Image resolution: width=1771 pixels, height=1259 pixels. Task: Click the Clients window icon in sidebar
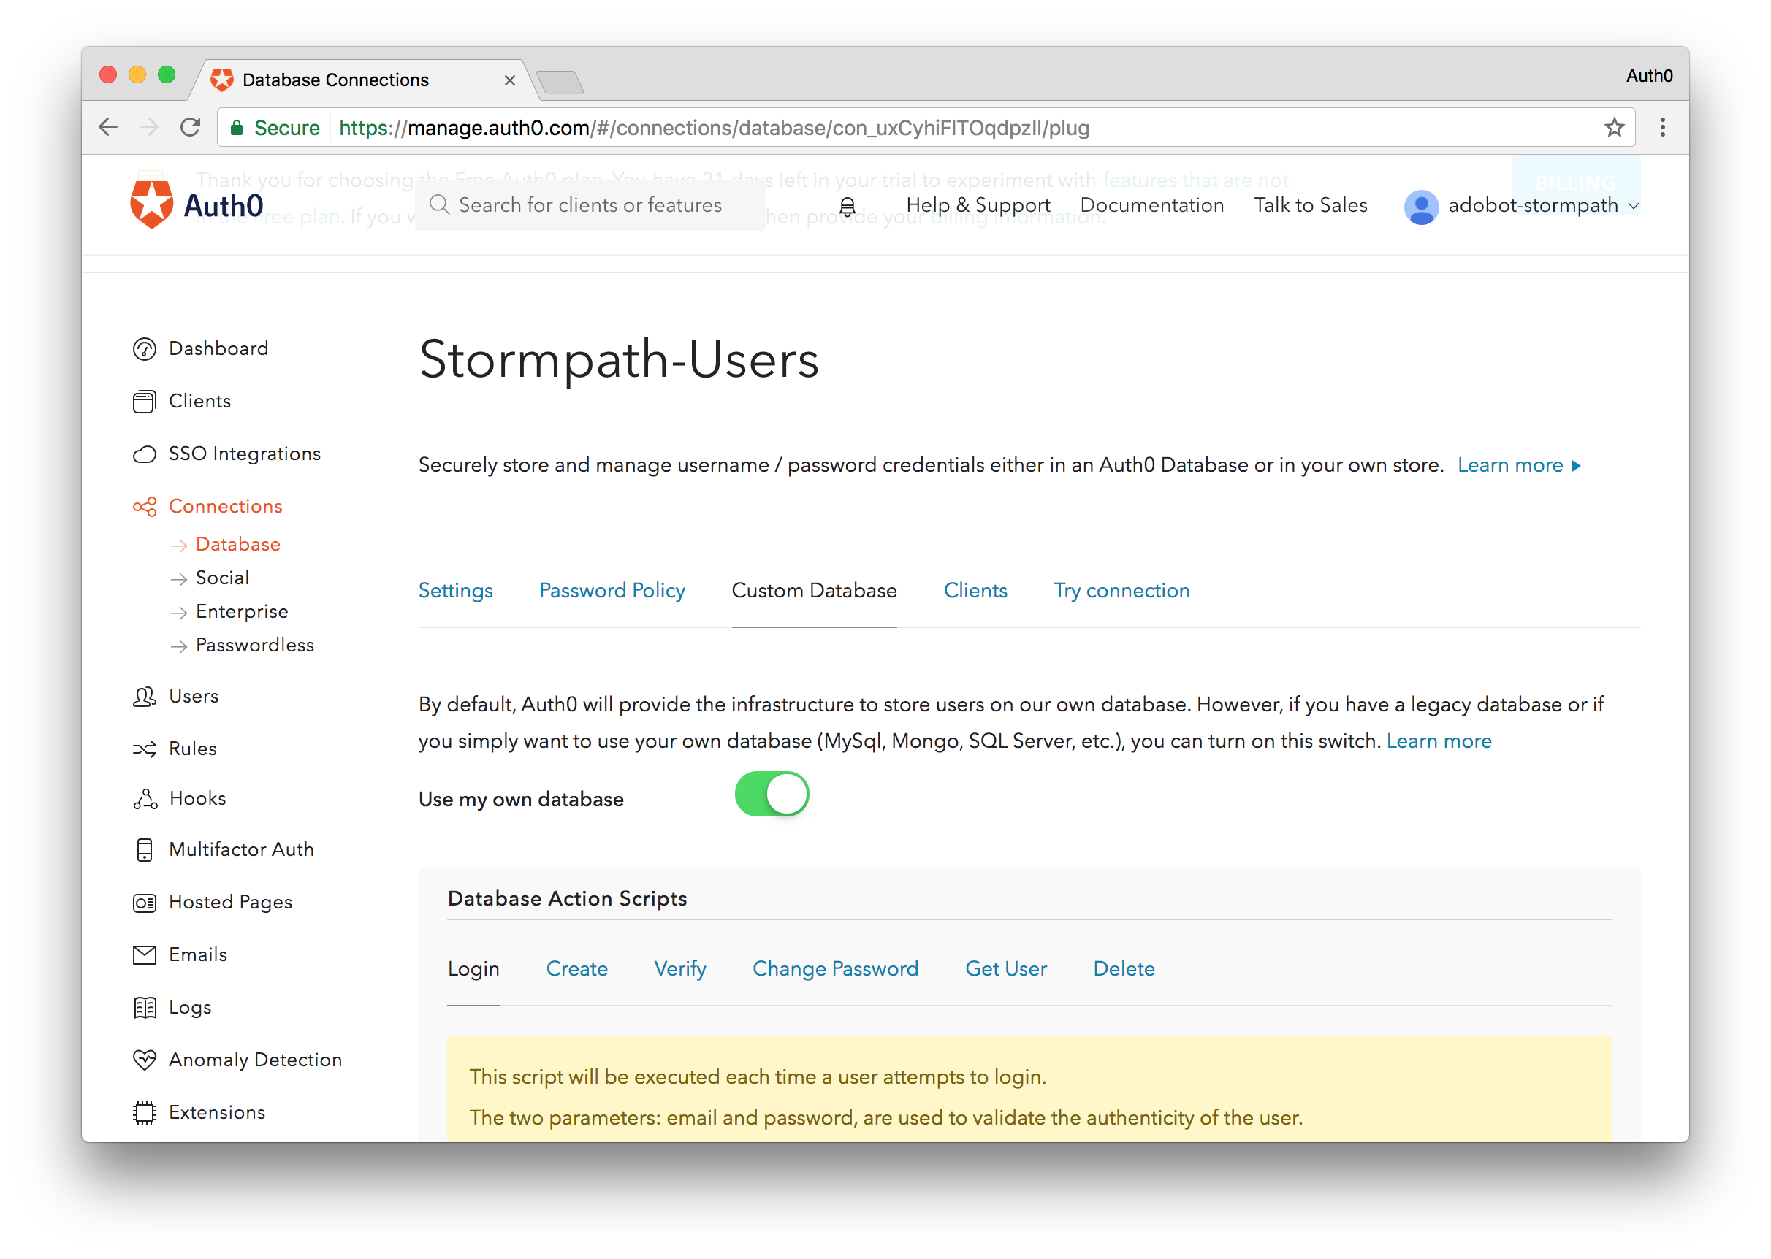pyautogui.click(x=144, y=402)
